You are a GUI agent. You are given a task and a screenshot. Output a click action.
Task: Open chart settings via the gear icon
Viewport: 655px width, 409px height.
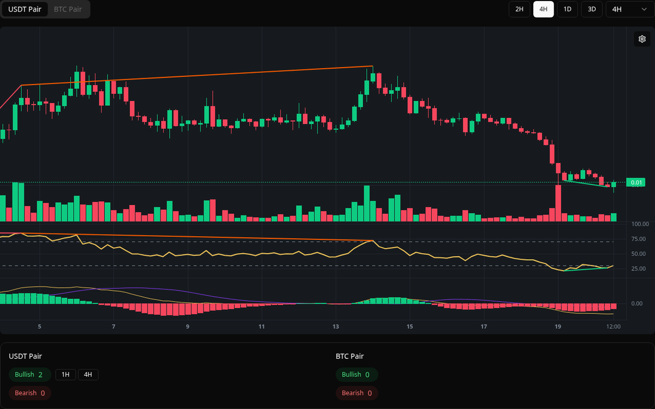[642, 39]
